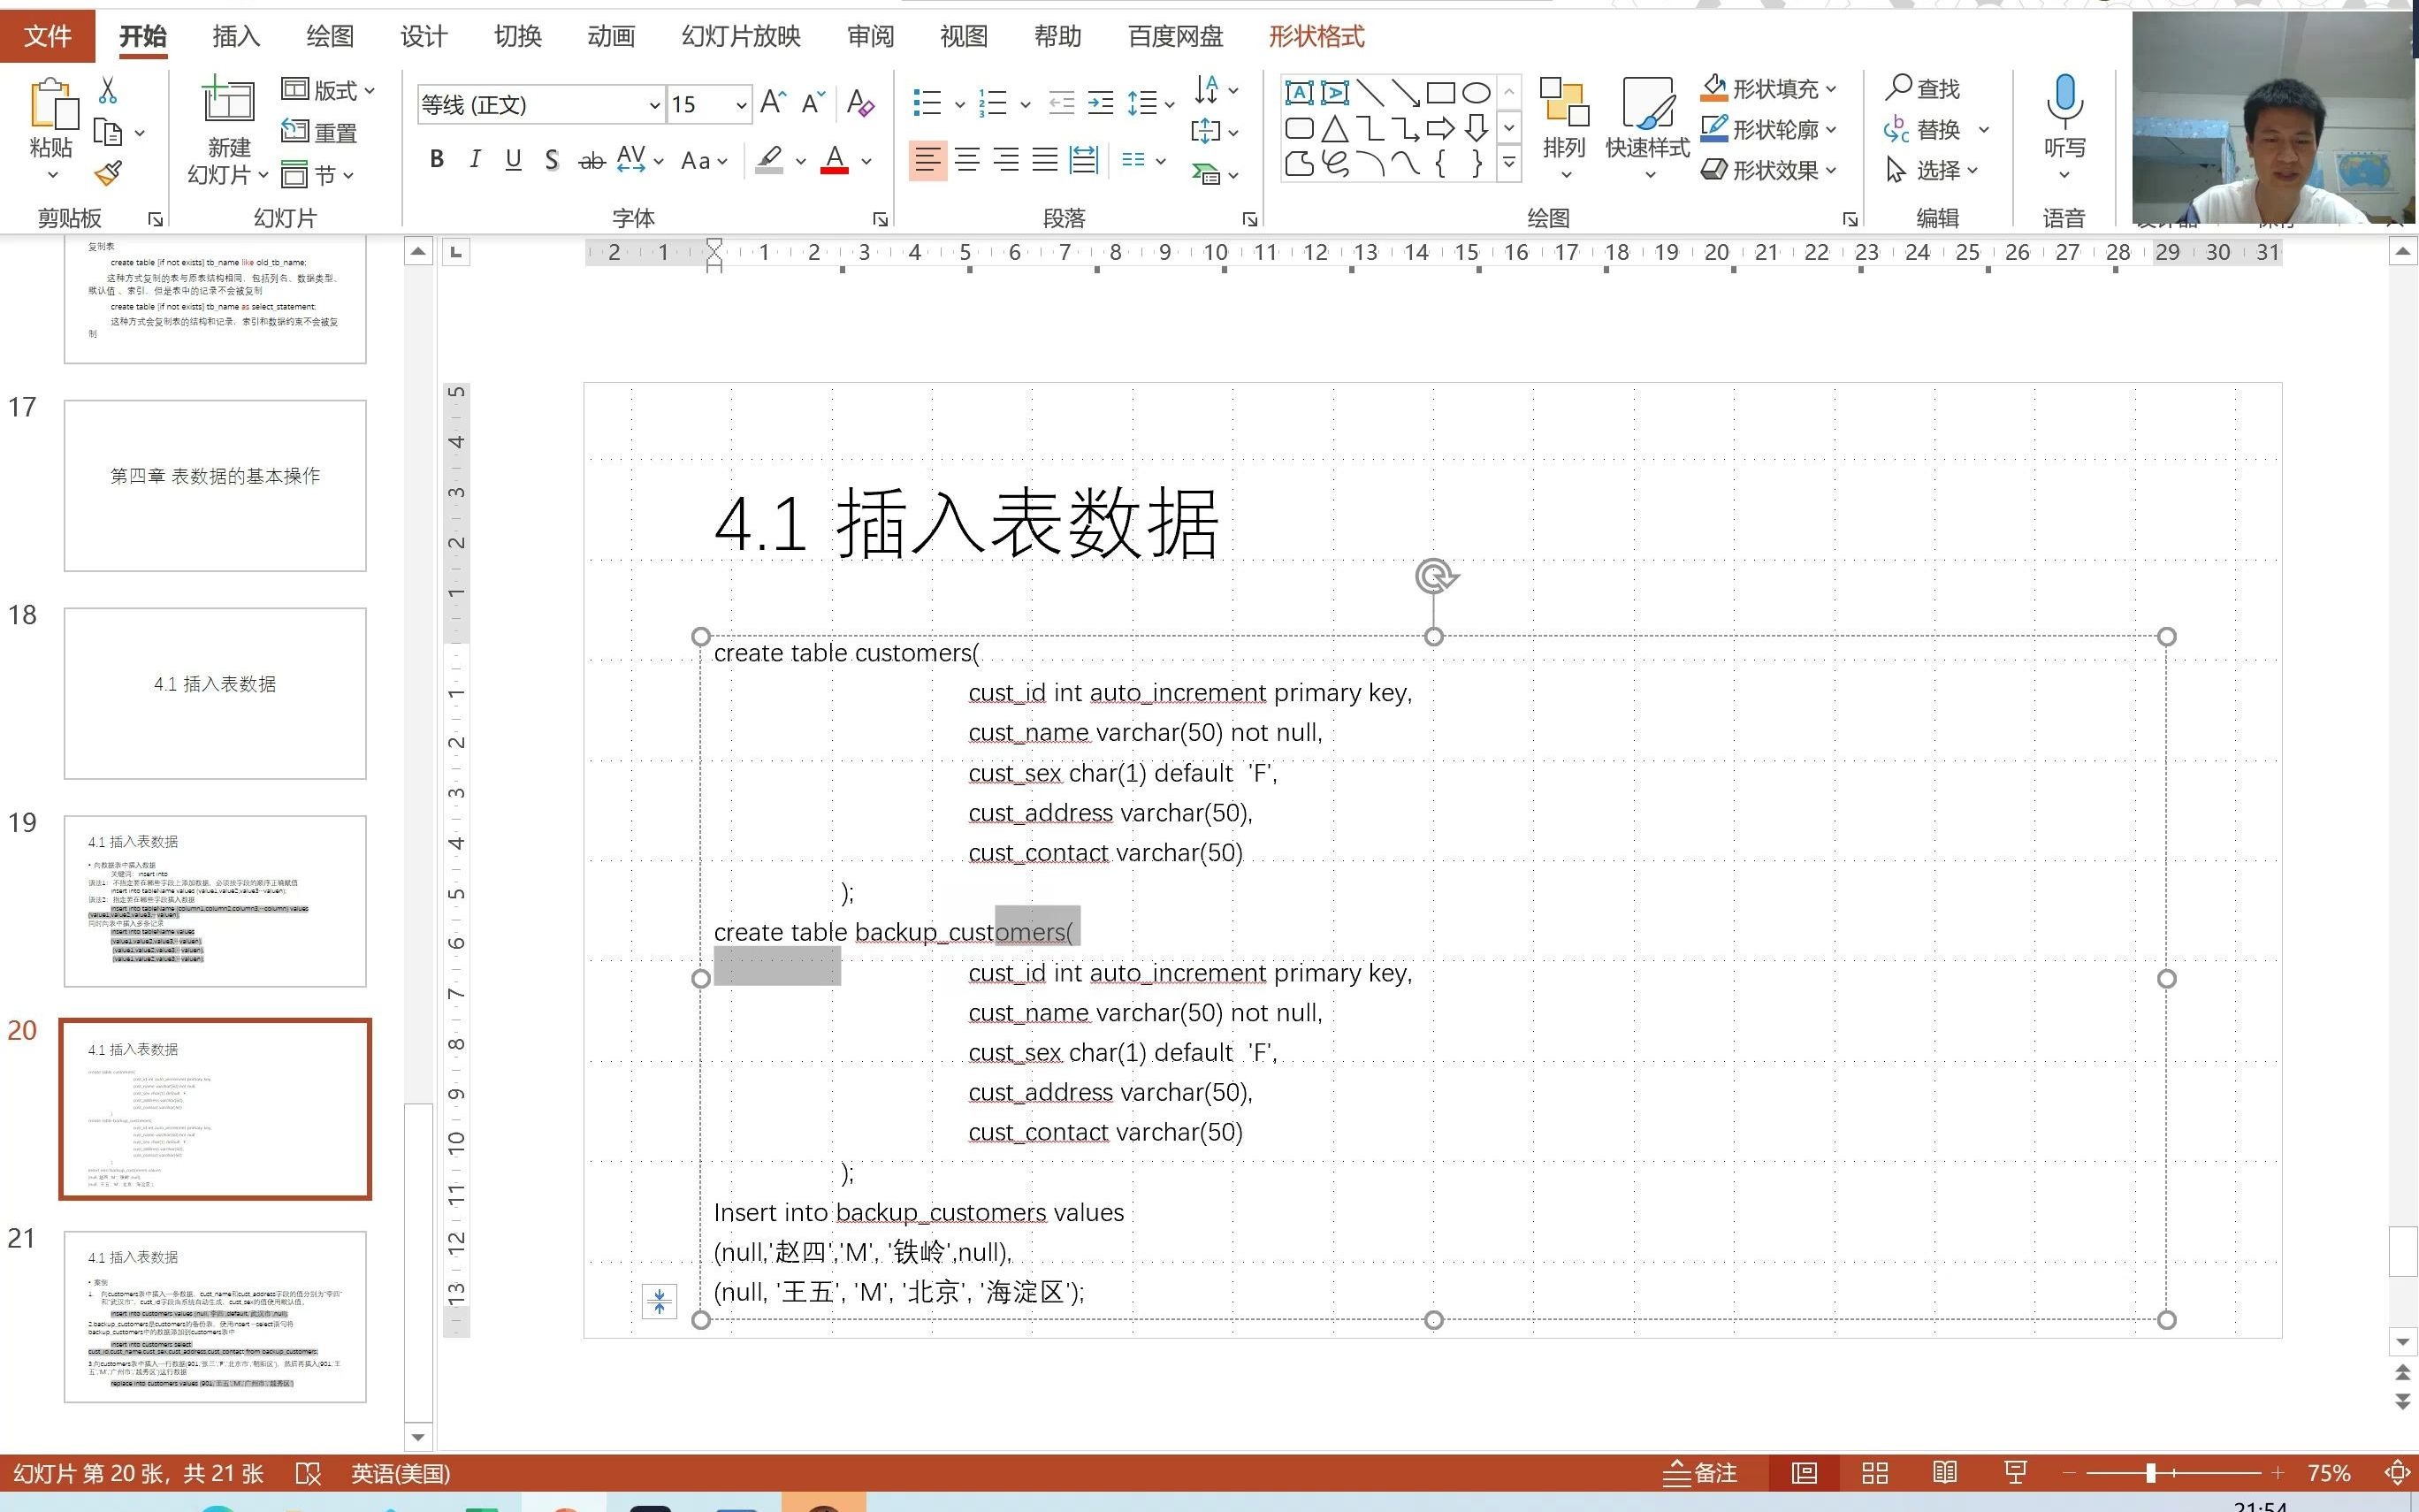Scroll down in slide panel
This screenshot has height=1512, width=2419.
pyautogui.click(x=416, y=1433)
